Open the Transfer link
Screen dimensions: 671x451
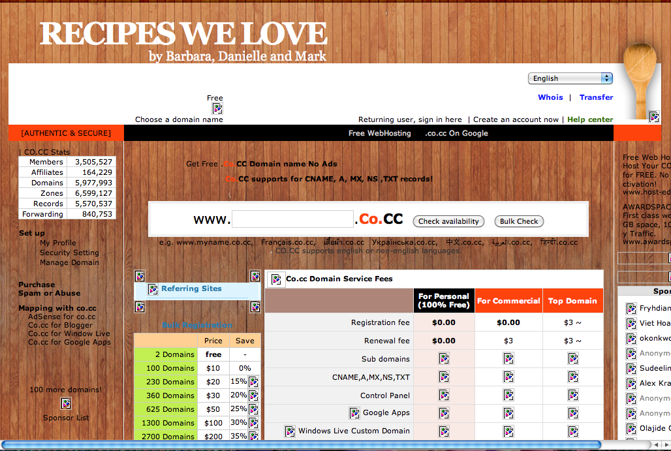click(x=596, y=97)
